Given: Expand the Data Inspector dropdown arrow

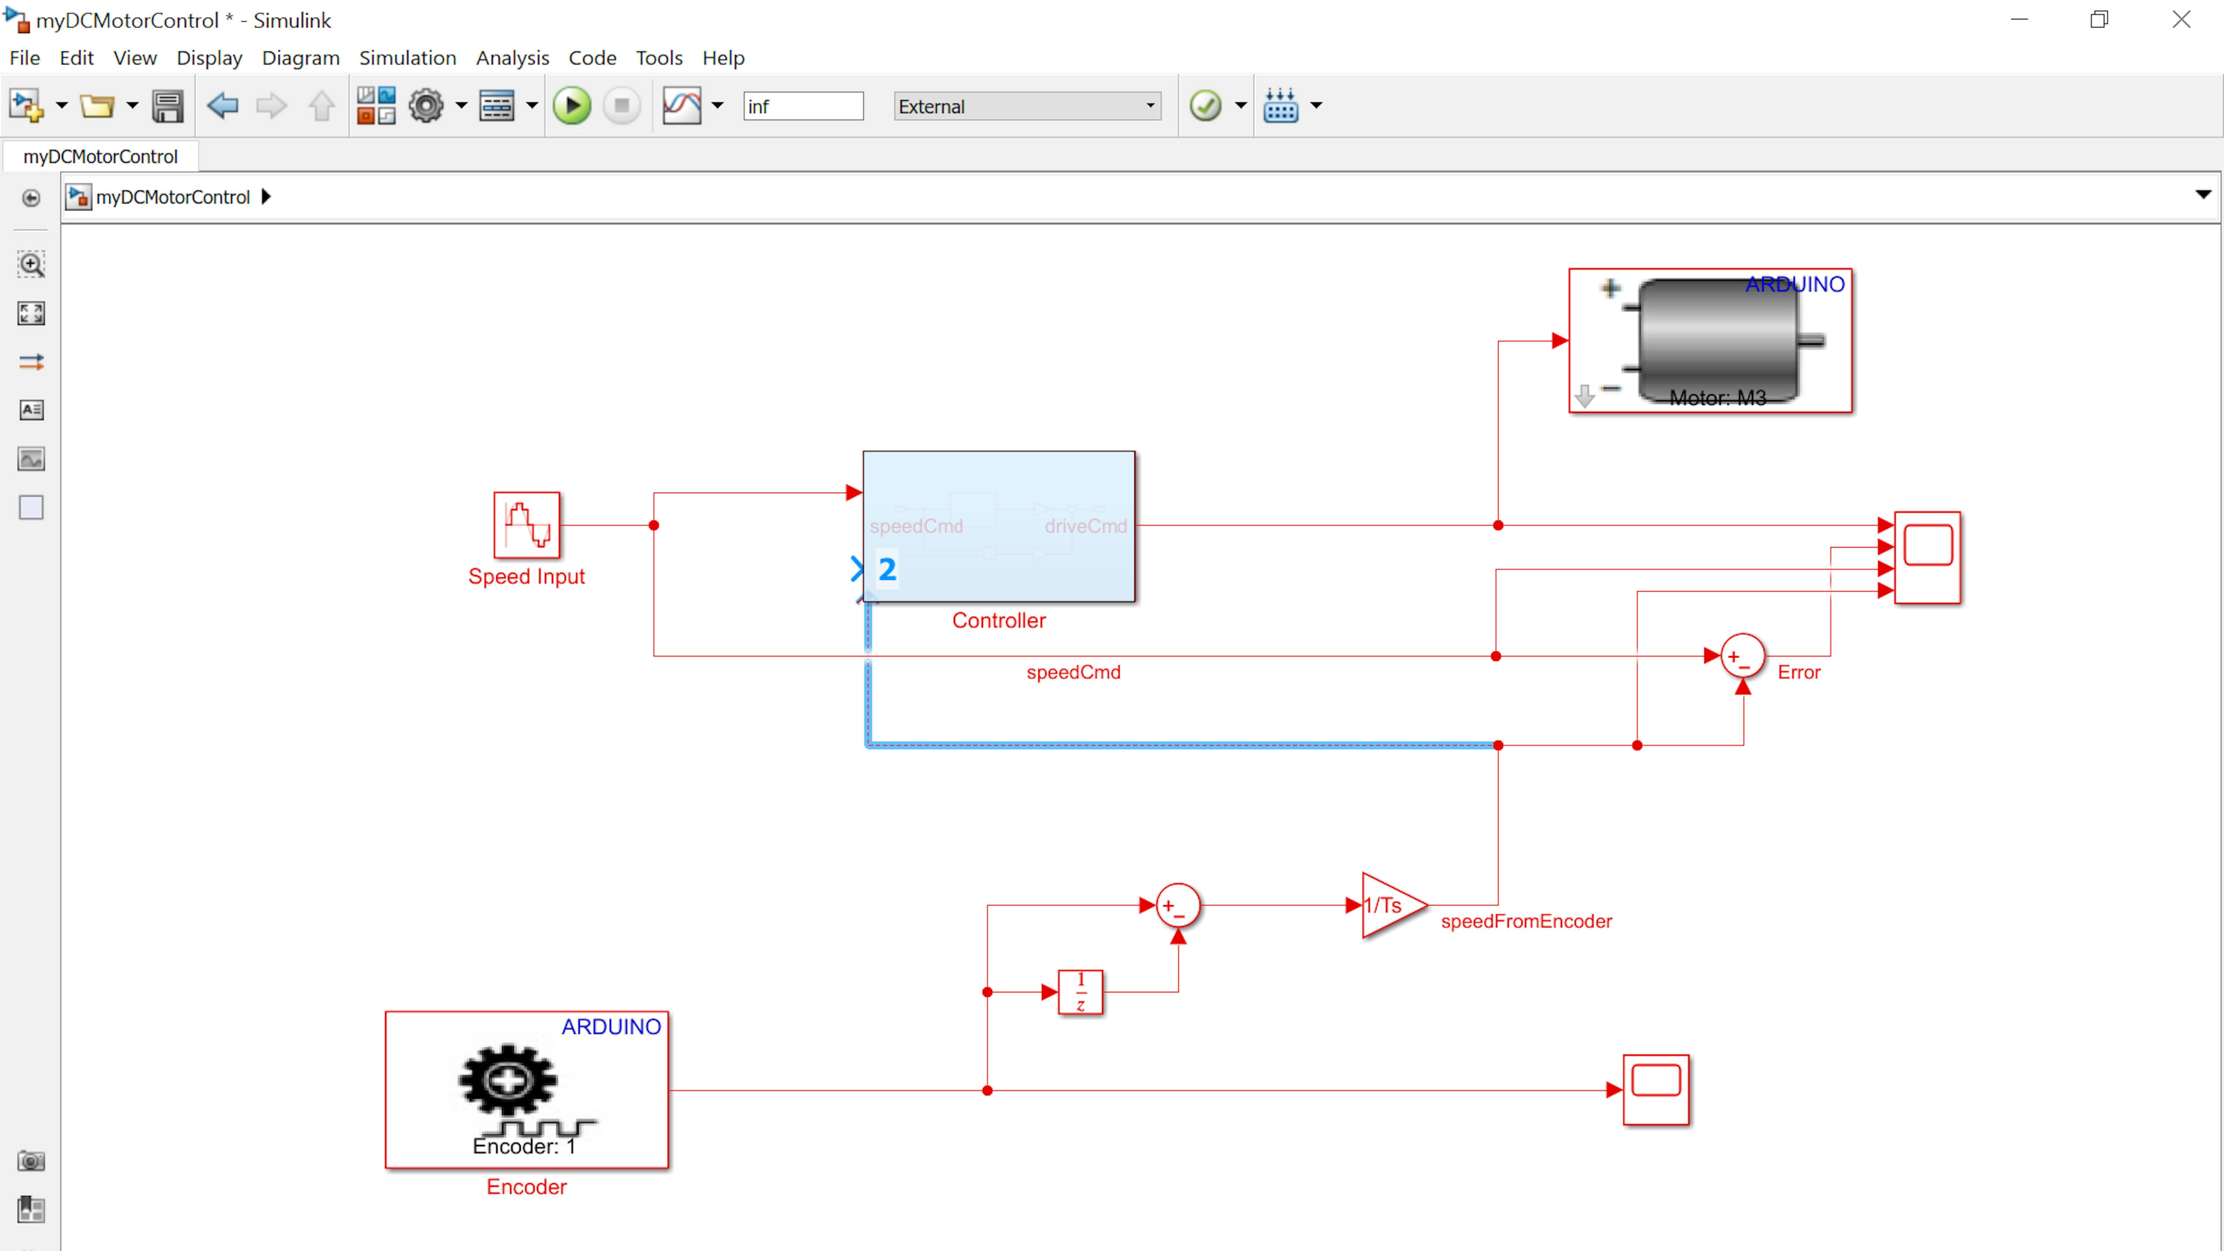Looking at the screenshot, I should [718, 106].
